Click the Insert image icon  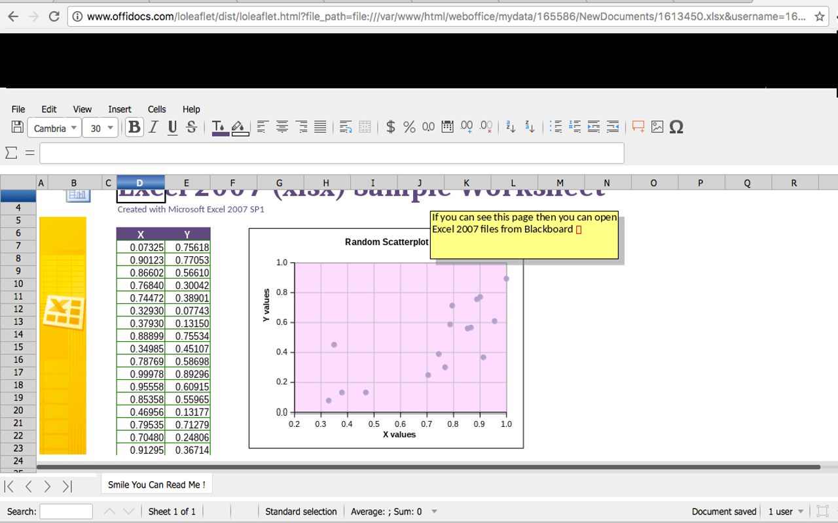coord(657,127)
